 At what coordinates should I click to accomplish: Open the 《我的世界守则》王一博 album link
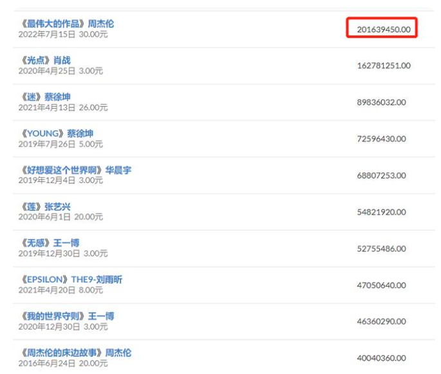coord(68,316)
